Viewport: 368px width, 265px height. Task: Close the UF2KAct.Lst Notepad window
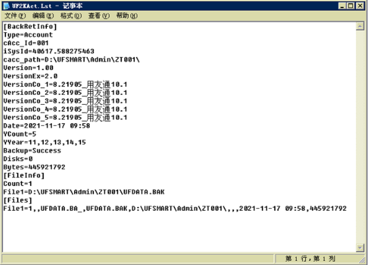click(360, 6)
